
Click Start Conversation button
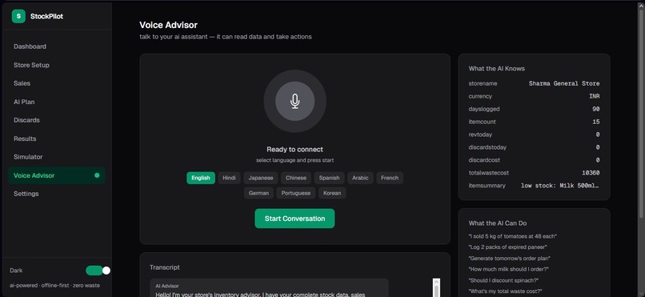click(x=294, y=219)
